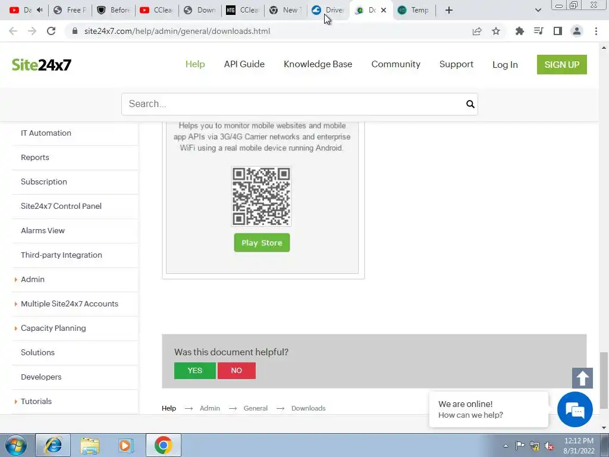Image resolution: width=609 pixels, height=457 pixels.
Task: Open the API Guide link
Action: pos(244,64)
